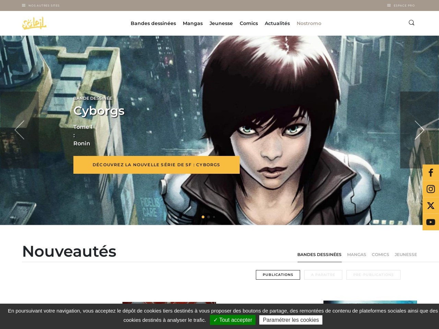
Task: Click the Bande dessinée slide category label
Action: 93,98
